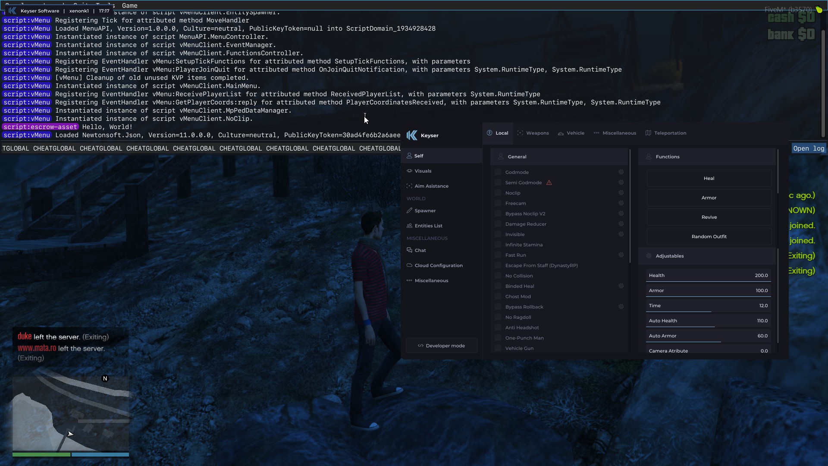The image size is (828, 466).
Task: Click the gear icon beside Binded Heal
Action: 621,286
